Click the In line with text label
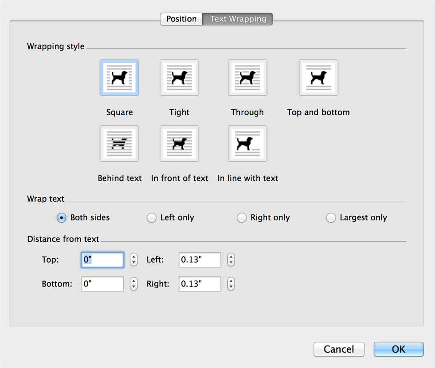The image size is (435, 368). (248, 178)
